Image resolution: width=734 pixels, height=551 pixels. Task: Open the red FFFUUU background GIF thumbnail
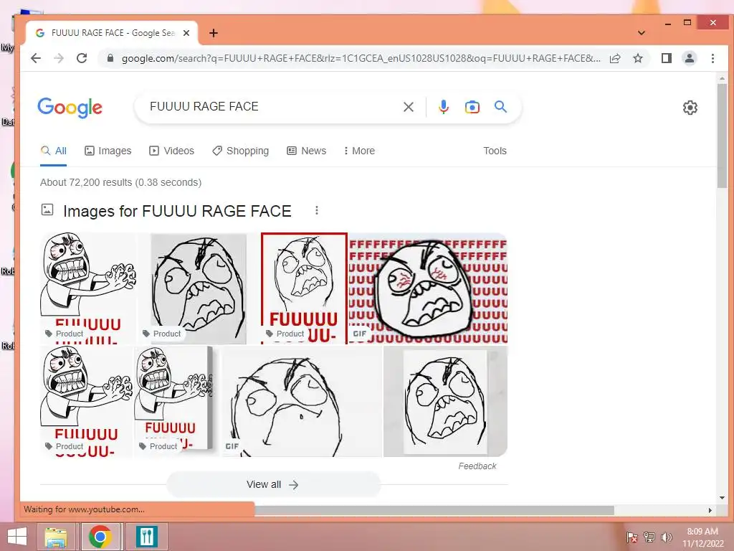coord(428,288)
